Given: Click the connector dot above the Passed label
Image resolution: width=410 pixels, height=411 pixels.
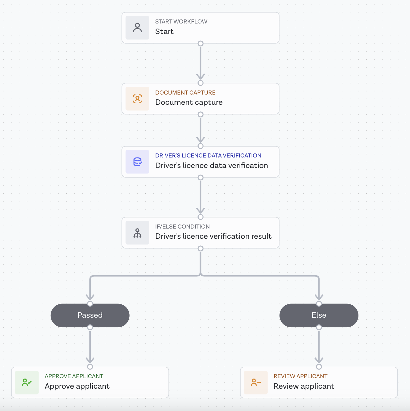Looking at the screenshot, I should (90, 304).
